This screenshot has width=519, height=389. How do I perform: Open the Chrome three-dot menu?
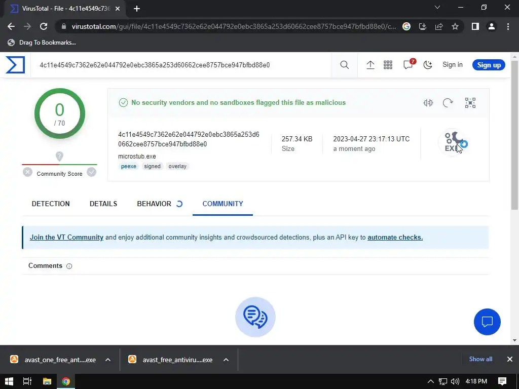click(x=508, y=26)
